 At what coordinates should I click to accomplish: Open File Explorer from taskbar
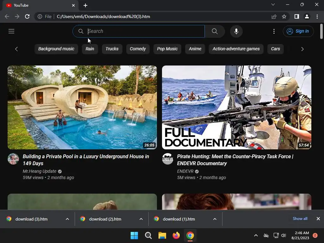(162, 235)
